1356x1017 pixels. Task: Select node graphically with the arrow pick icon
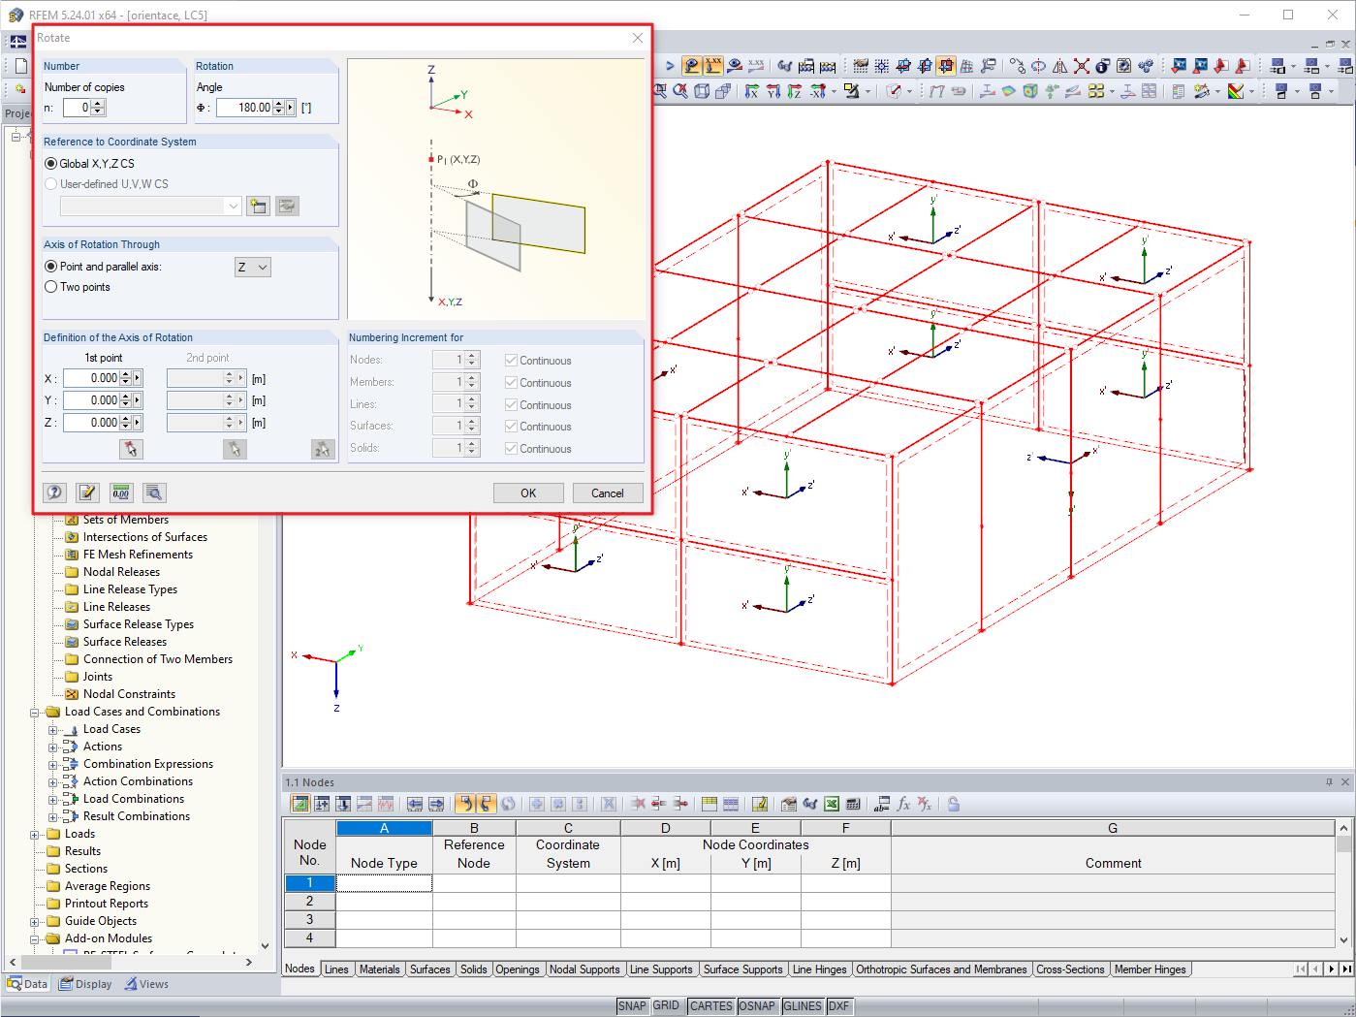132,449
